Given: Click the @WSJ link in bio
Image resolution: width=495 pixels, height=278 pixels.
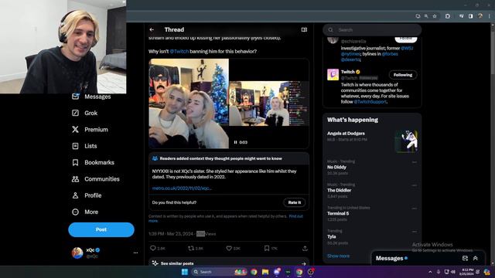Looking at the screenshot, I should pos(407,48).
